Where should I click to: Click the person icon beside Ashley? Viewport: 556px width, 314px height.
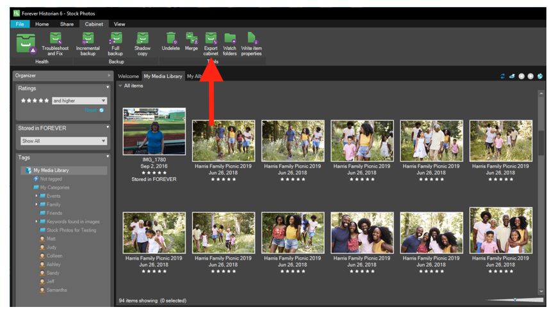pyautogui.click(x=42, y=264)
